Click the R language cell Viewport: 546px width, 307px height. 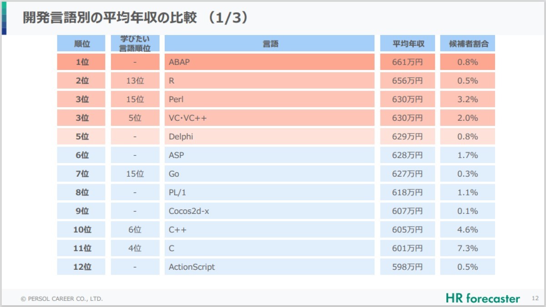[269, 80]
